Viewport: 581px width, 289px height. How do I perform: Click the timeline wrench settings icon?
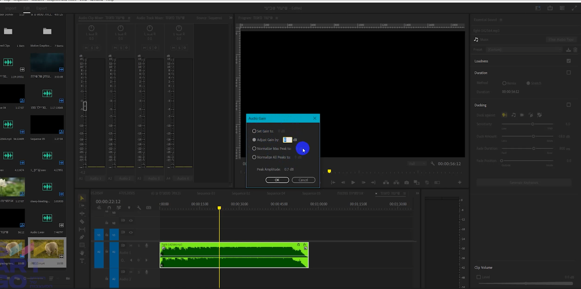coord(139,208)
